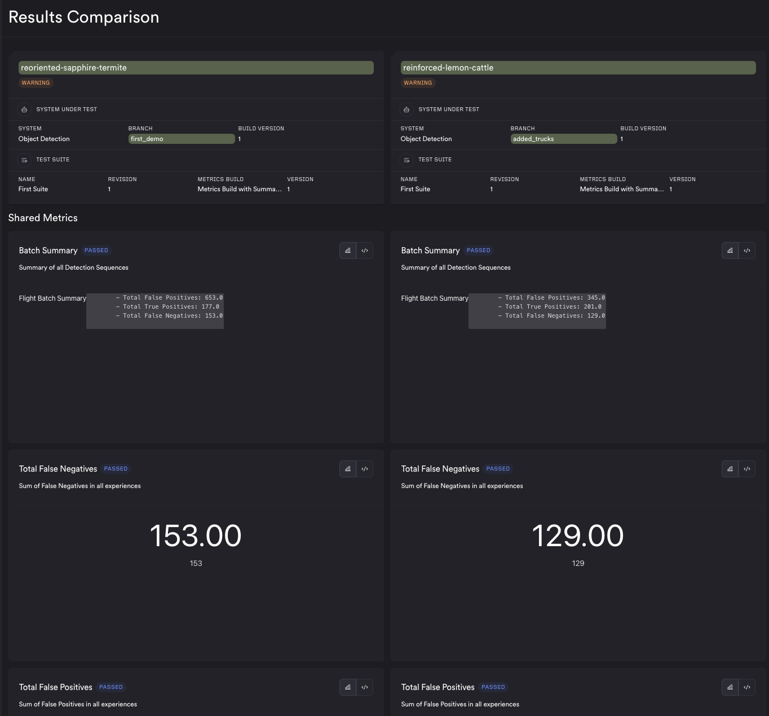The width and height of the screenshot is (769, 716).
Task: Click right 'Sum of False Negatives in all experiences'
Action: pyautogui.click(x=462, y=486)
